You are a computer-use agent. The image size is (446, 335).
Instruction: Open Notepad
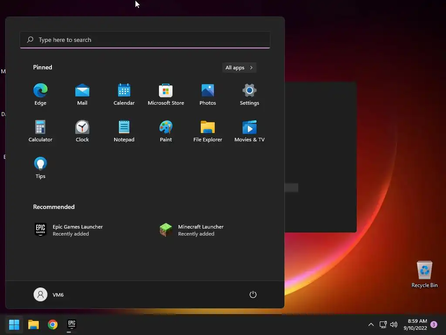[x=124, y=131]
